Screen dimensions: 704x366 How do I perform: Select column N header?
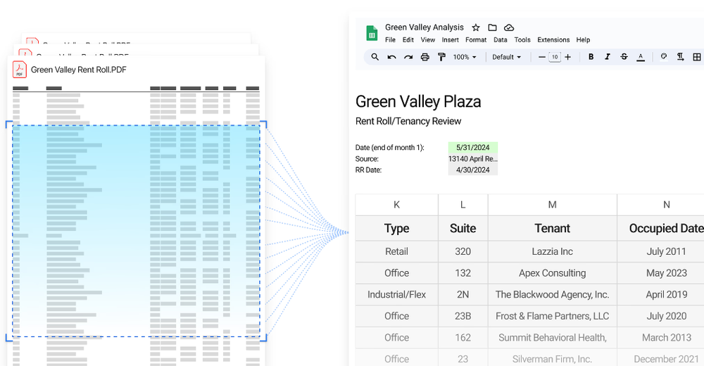tap(661, 205)
